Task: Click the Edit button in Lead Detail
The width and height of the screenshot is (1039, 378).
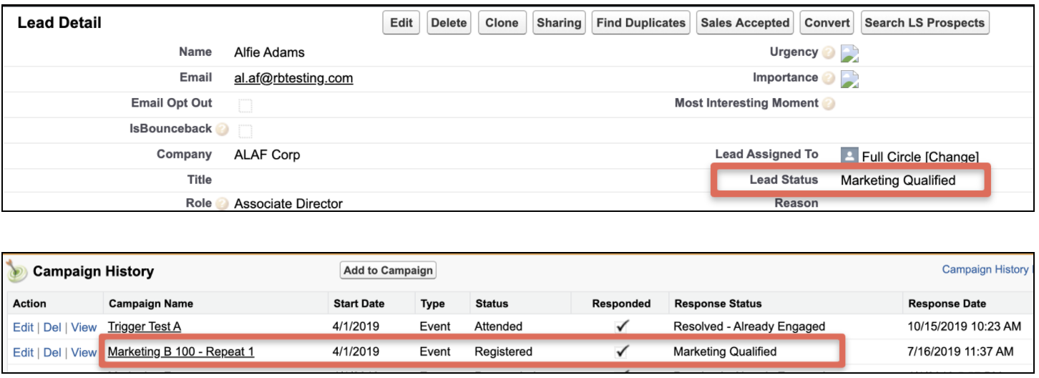Action: 401,23
